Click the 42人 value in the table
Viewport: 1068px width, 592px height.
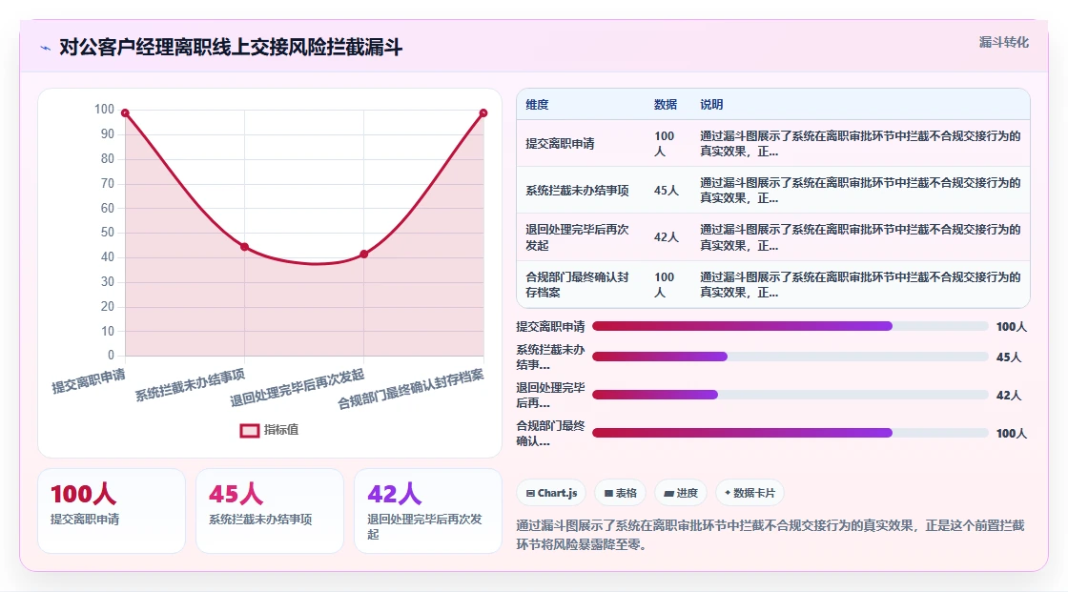click(x=667, y=237)
